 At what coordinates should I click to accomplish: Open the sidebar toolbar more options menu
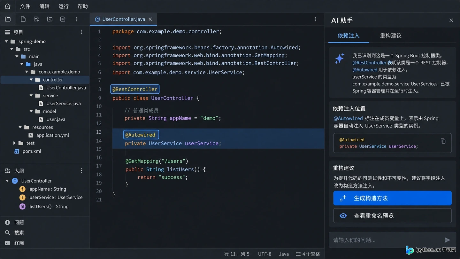tap(76, 19)
